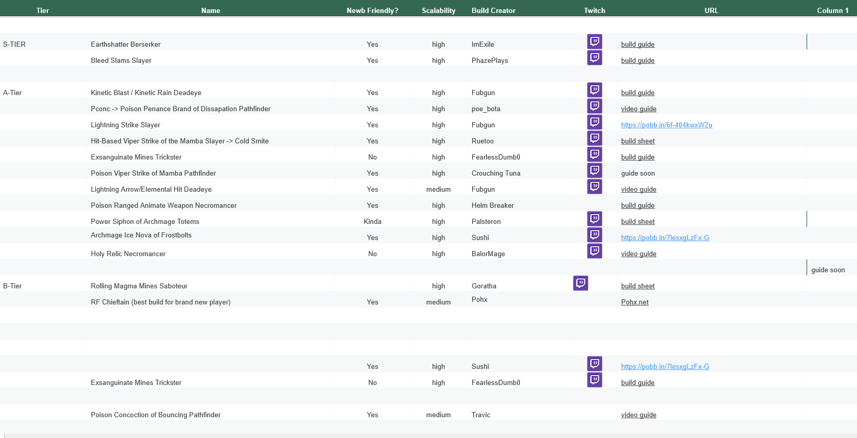Click the URL column header
This screenshot has width=857, height=438.
click(712, 10)
